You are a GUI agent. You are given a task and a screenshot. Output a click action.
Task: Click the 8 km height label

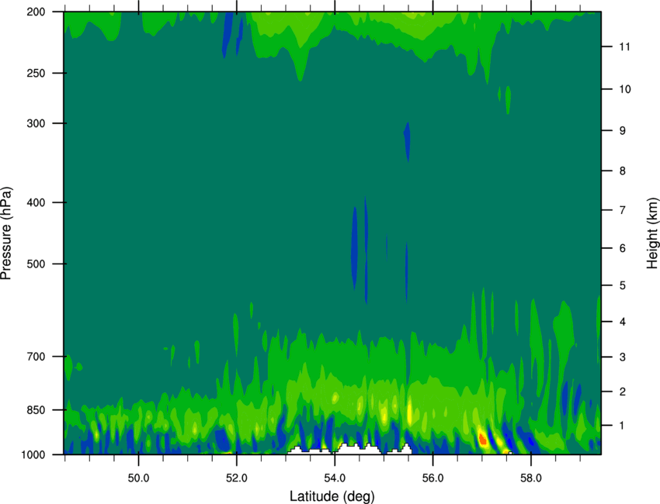click(623, 171)
